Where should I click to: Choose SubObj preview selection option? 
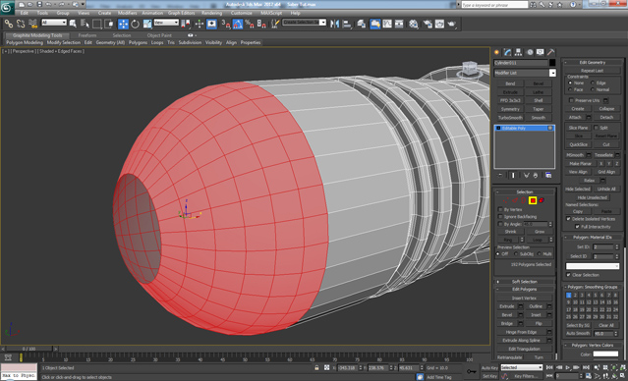coord(517,254)
